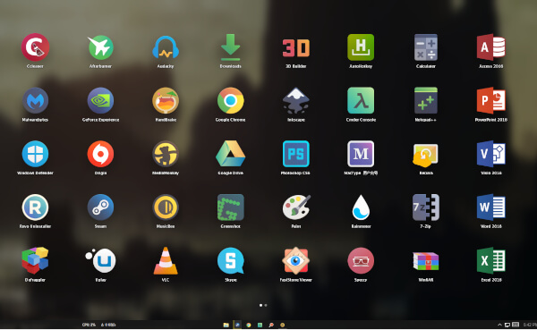The image size is (537, 330).
Task: Open Google Chrome launcher icon
Action: pos(231,100)
